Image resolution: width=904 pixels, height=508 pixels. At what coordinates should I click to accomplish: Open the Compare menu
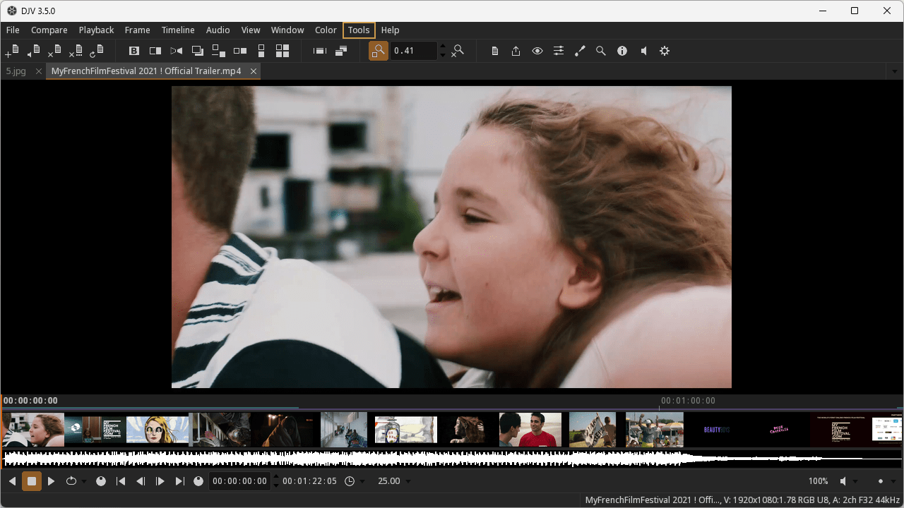coord(49,30)
